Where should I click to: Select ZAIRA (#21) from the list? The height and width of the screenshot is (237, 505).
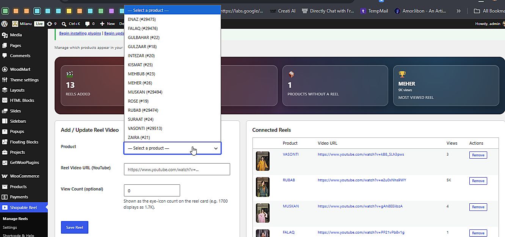(x=173, y=137)
